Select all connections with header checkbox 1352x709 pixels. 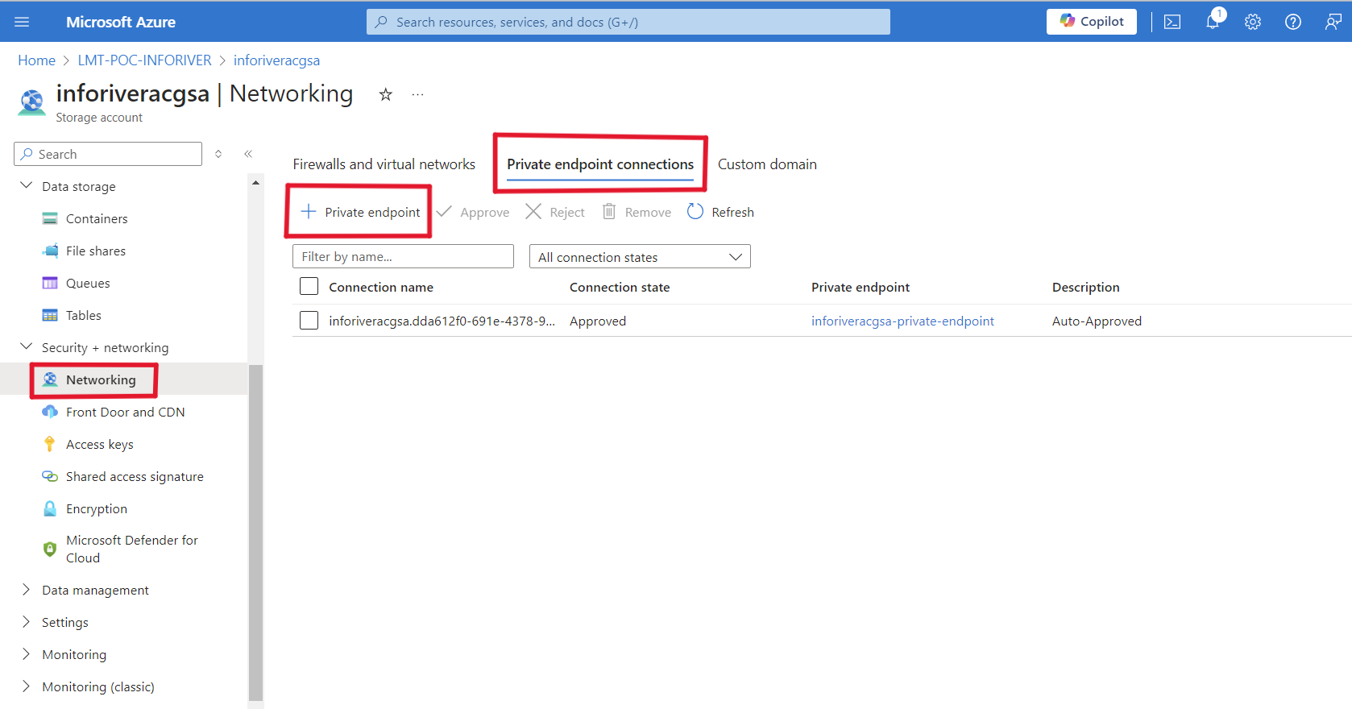pyautogui.click(x=309, y=287)
